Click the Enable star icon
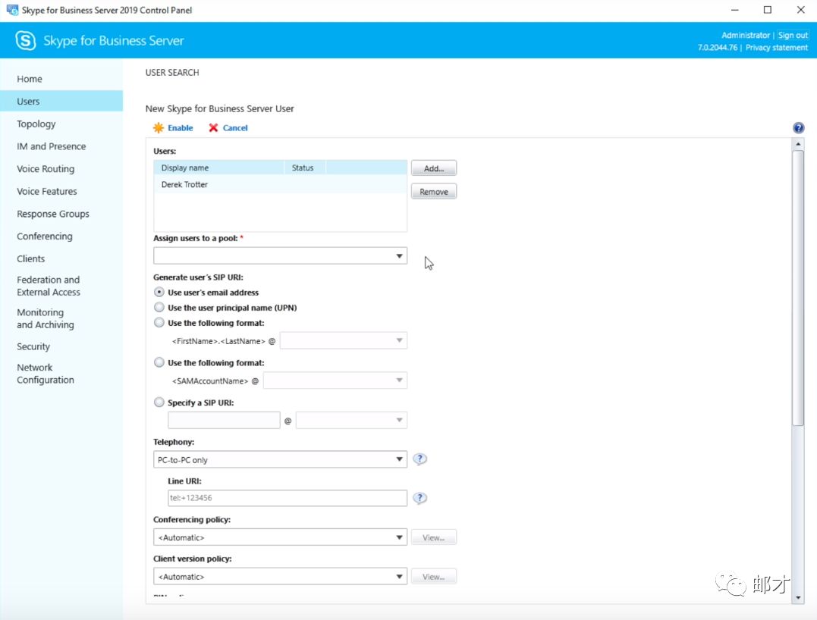 click(159, 128)
